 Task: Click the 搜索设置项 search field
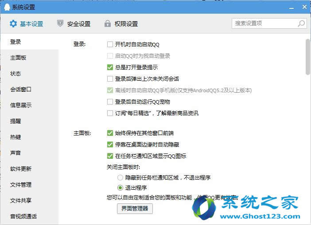[x=264, y=23]
